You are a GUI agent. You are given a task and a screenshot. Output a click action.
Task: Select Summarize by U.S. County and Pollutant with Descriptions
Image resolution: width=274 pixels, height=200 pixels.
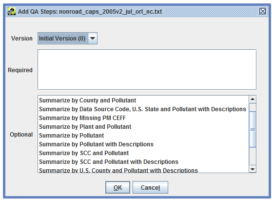tap(143, 170)
